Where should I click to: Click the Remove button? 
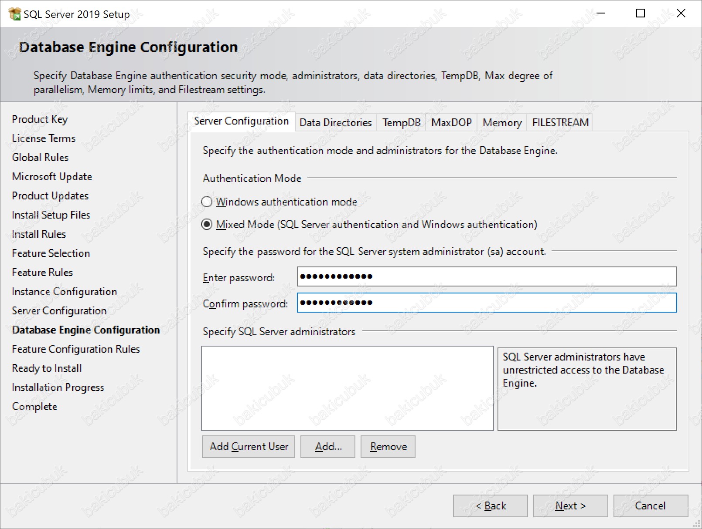point(388,447)
